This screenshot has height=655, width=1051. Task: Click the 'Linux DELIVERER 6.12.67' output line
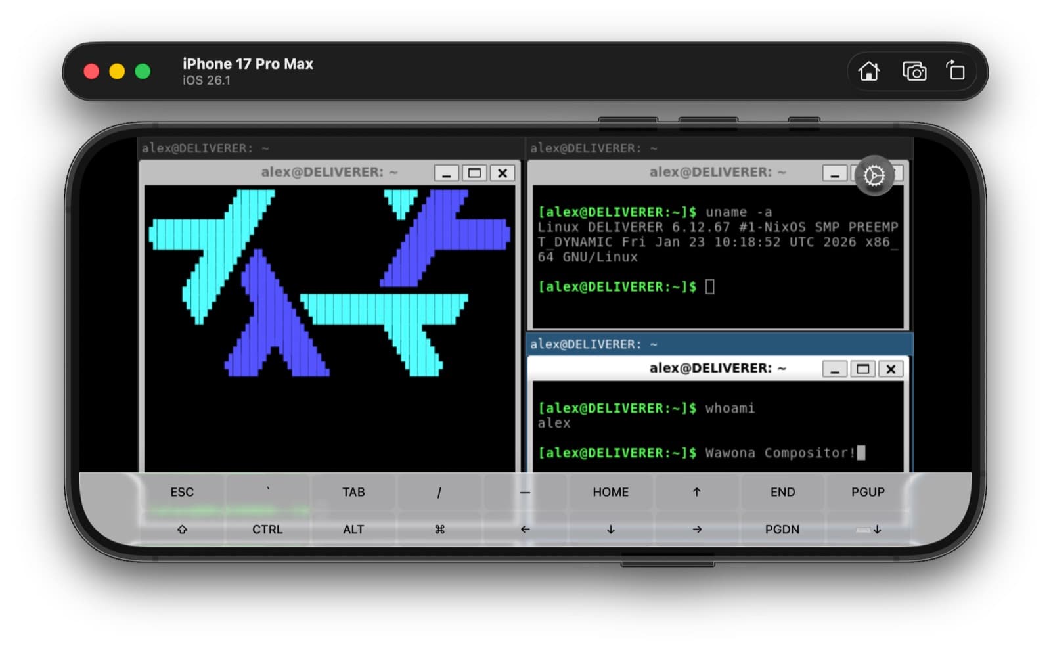tap(718, 227)
